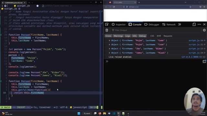Toggle the Errors filter
The image size is (207, 116).
click(108, 36)
